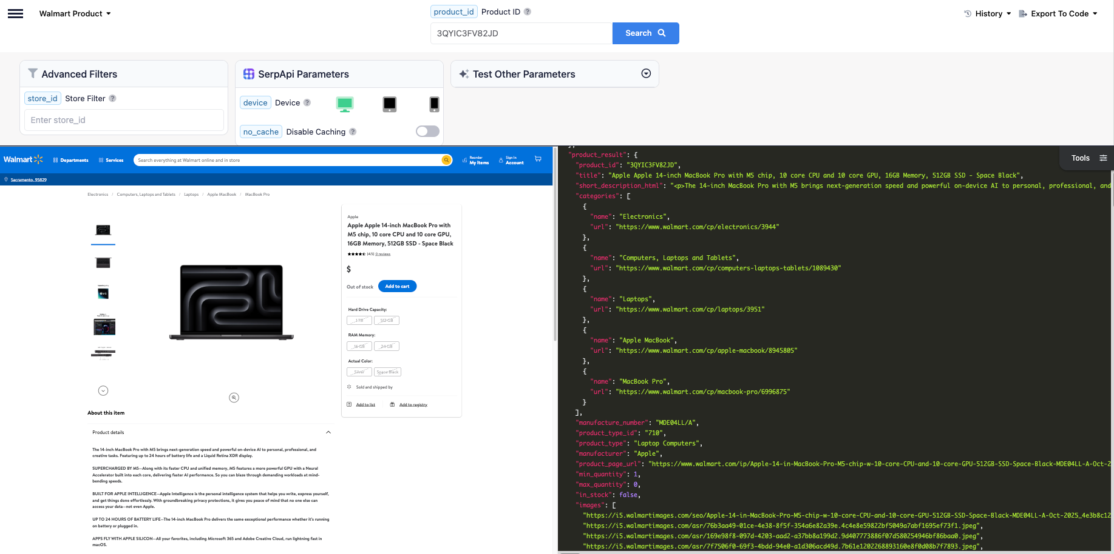Image resolution: width=1114 pixels, height=554 pixels.
Task: Select the tablet device icon
Action: tap(389, 104)
